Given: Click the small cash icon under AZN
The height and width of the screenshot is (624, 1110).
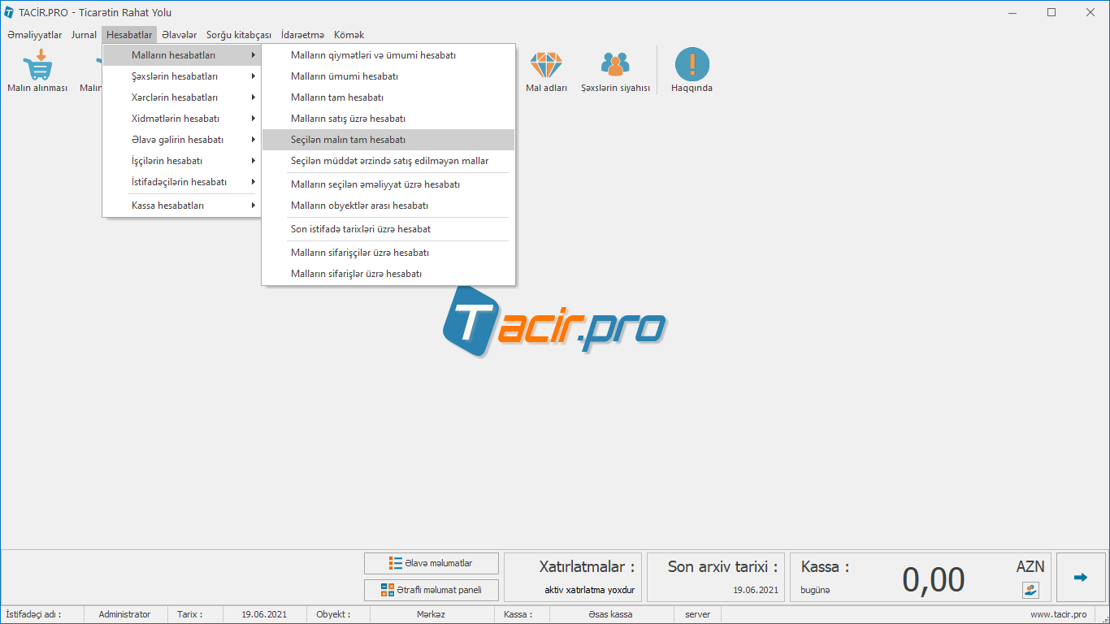Looking at the screenshot, I should pyautogui.click(x=1030, y=590).
